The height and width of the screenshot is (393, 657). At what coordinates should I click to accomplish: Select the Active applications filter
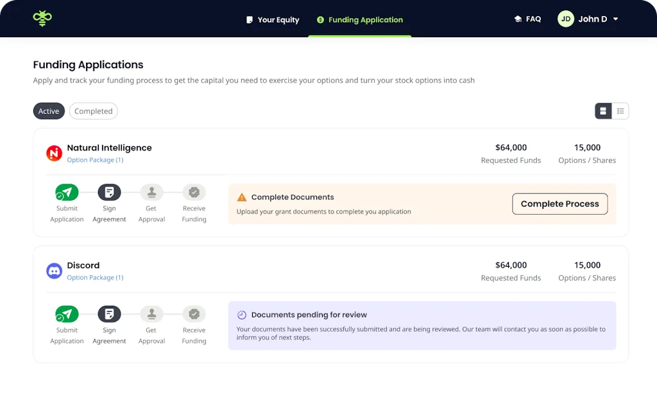coord(49,111)
